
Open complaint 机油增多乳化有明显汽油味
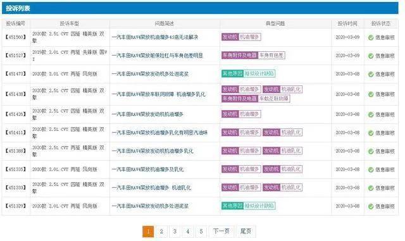[x=159, y=132]
